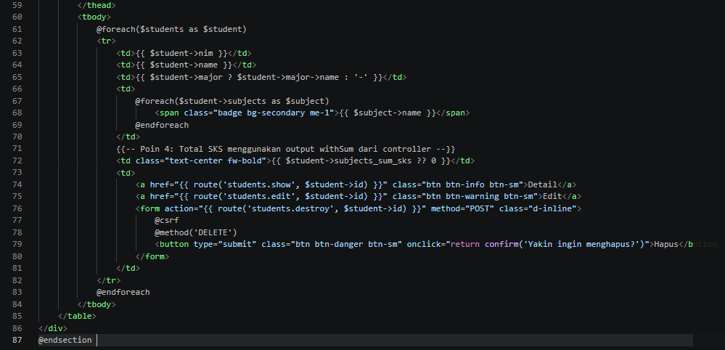
Task: Click the closing tbody tag on line 84
Action: (97, 305)
